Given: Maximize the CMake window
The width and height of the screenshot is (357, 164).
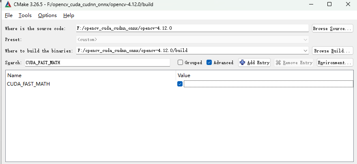Looking at the screenshot, I should point(329,4).
